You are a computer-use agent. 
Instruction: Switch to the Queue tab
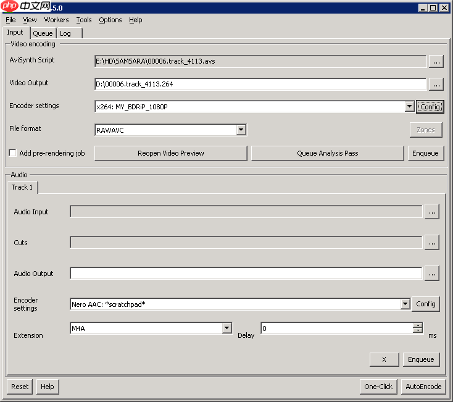(43, 33)
